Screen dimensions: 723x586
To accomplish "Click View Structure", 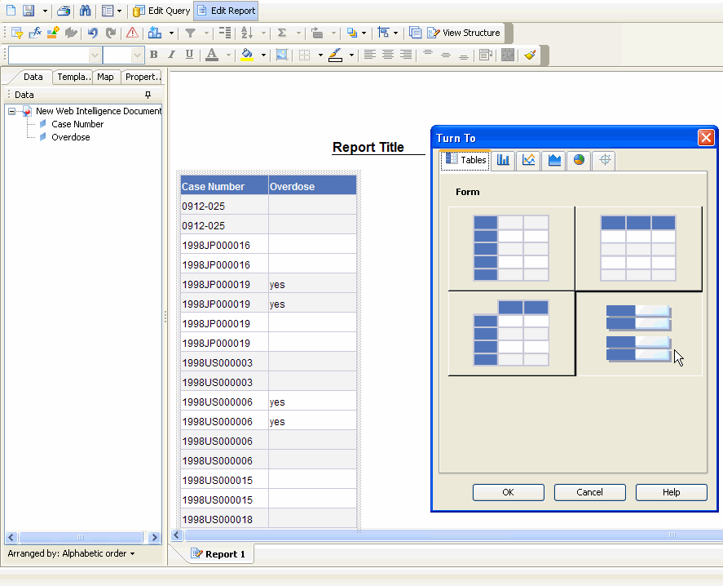I will (x=464, y=33).
